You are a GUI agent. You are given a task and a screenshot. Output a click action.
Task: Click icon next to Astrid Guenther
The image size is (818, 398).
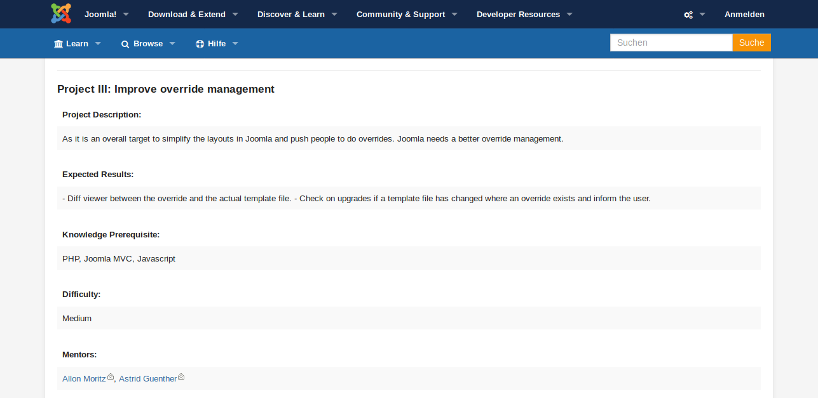pyautogui.click(x=181, y=377)
